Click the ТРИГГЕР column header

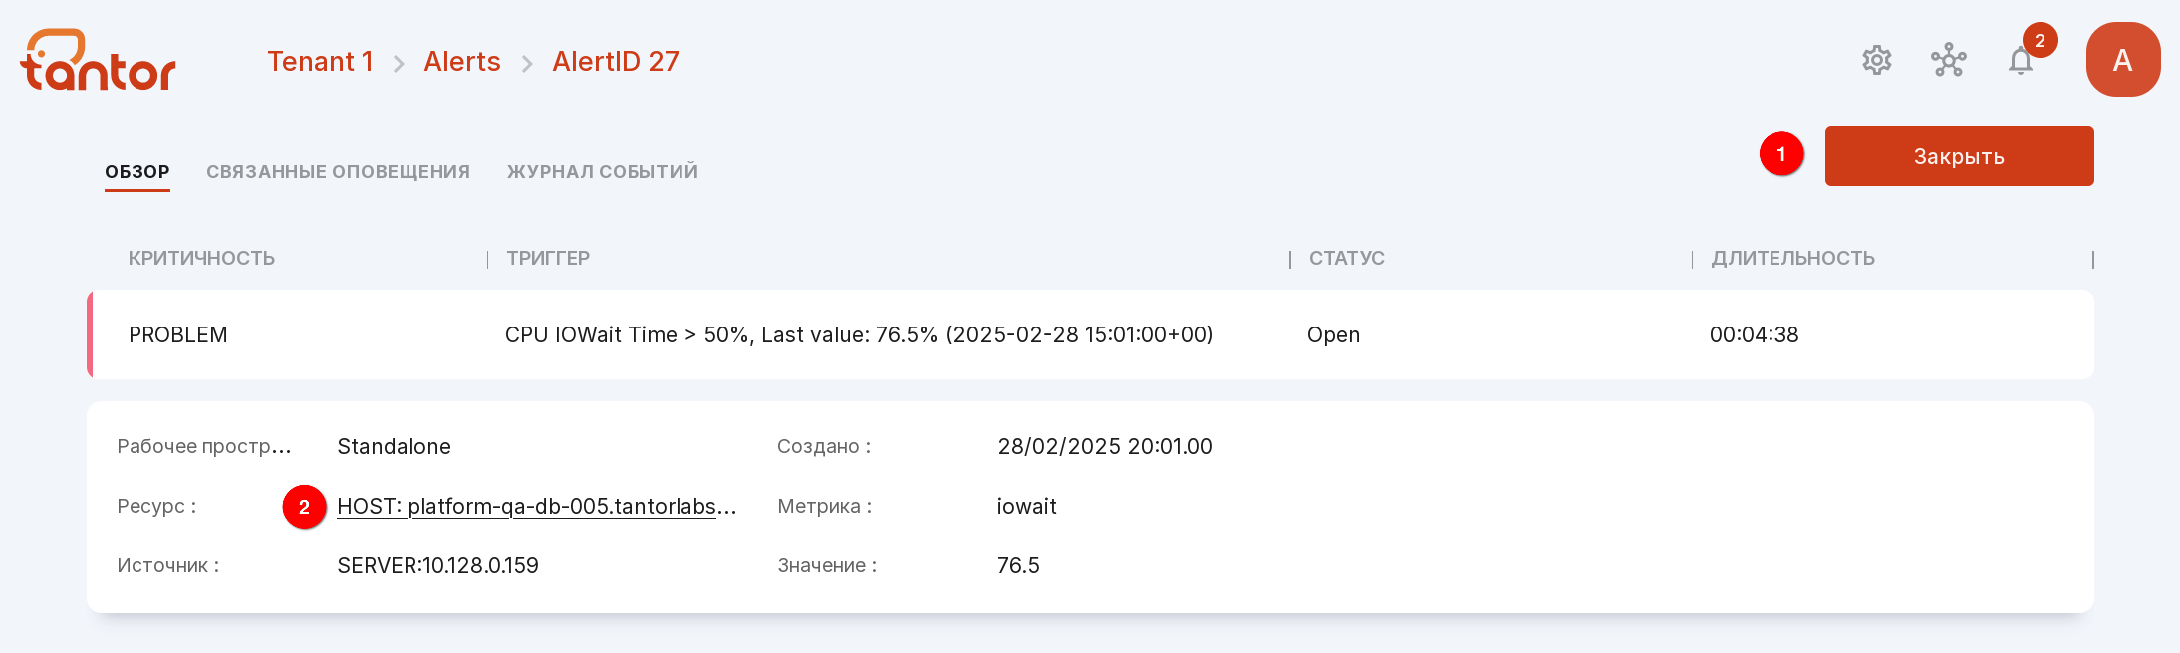tap(547, 258)
